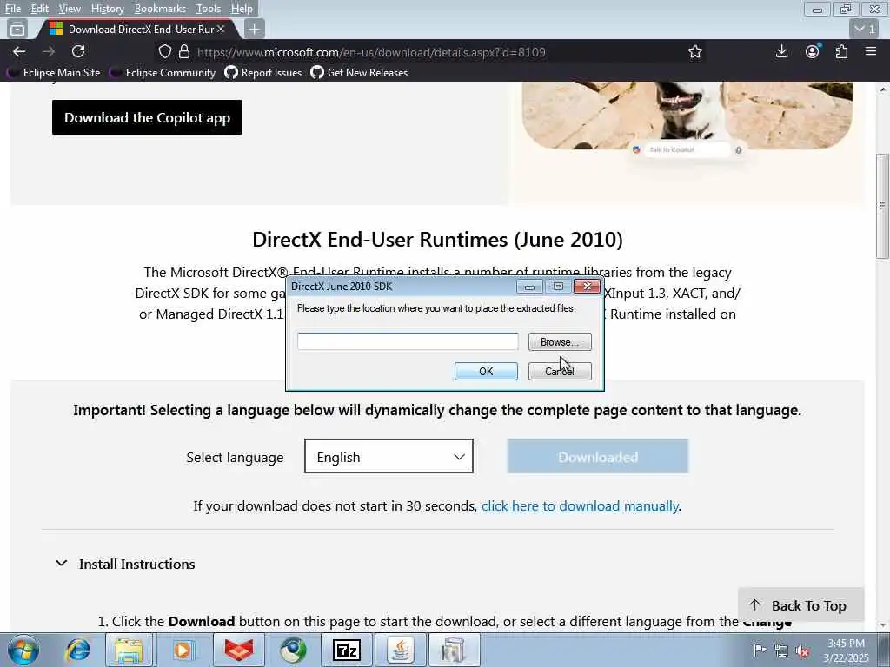Click the Copilot promo dog image
Image resolution: width=890 pixels, height=667 pixels.
pyautogui.click(x=687, y=116)
